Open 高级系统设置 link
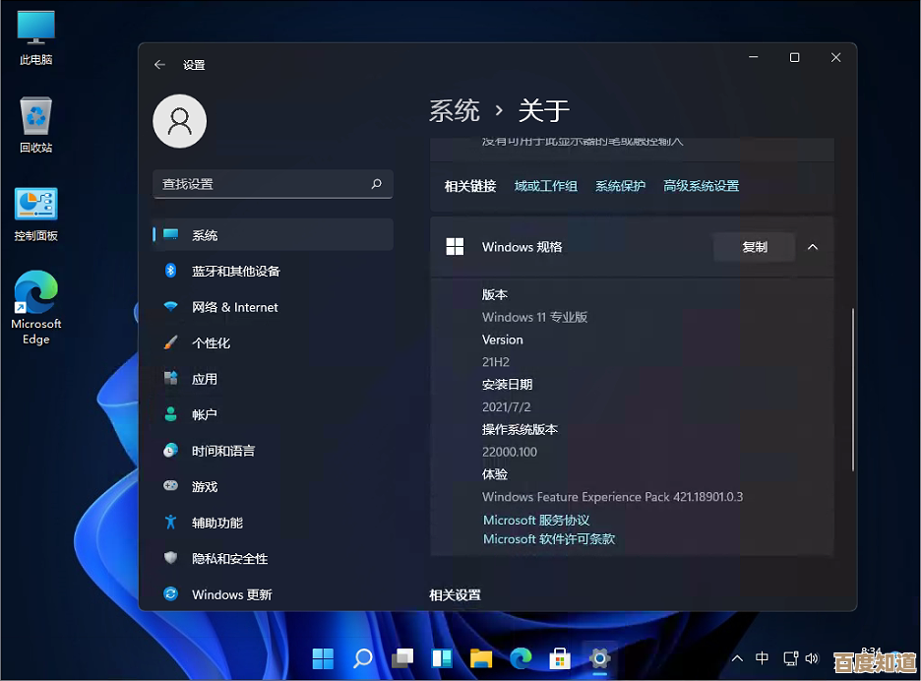The width and height of the screenshot is (921, 681). [701, 186]
